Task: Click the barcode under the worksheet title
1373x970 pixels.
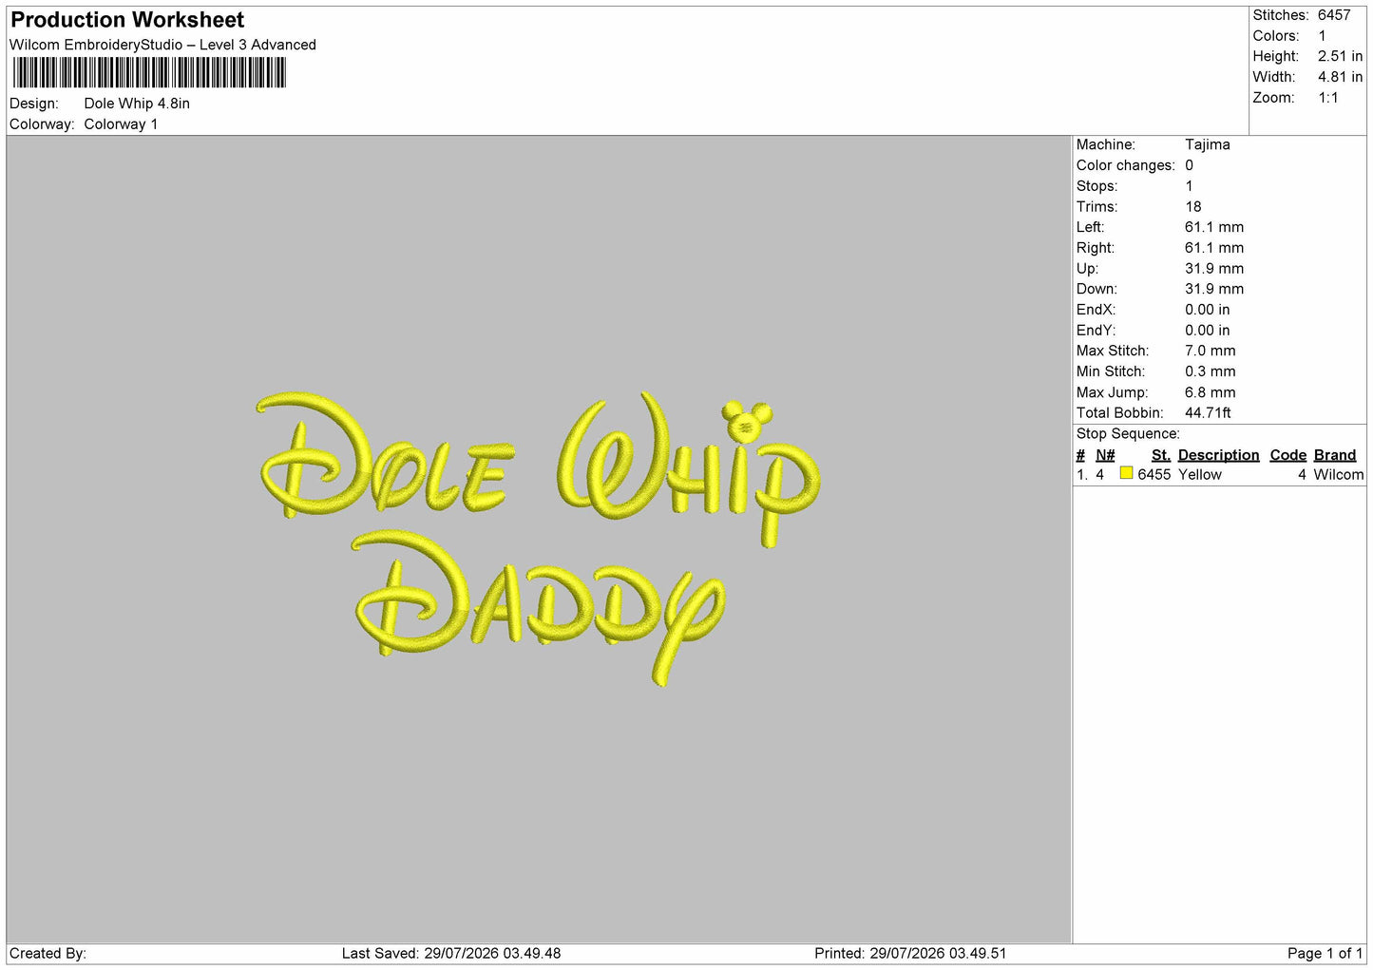Action: coord(149,72)
